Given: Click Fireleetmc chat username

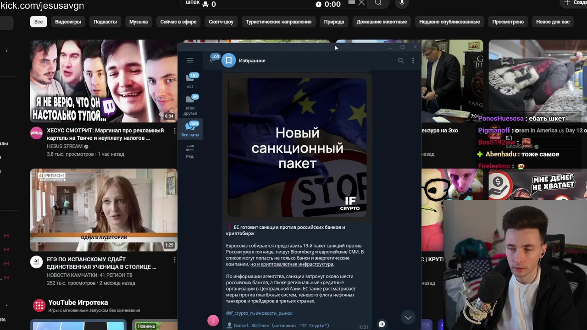Looking at the screenshot, I should click(x=494, y=166).
